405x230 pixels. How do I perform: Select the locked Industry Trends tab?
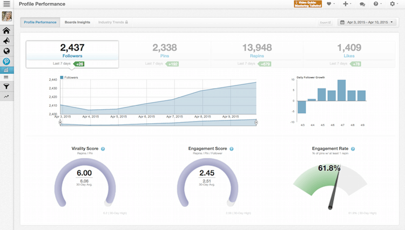pyautogui.click(x=113, y=22)
